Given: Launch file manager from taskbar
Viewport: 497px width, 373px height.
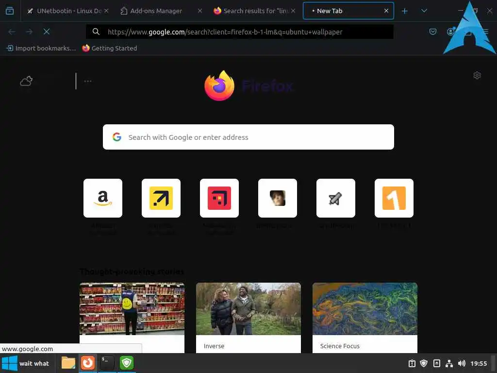Looking at the screenshot, I should [68, 363].
